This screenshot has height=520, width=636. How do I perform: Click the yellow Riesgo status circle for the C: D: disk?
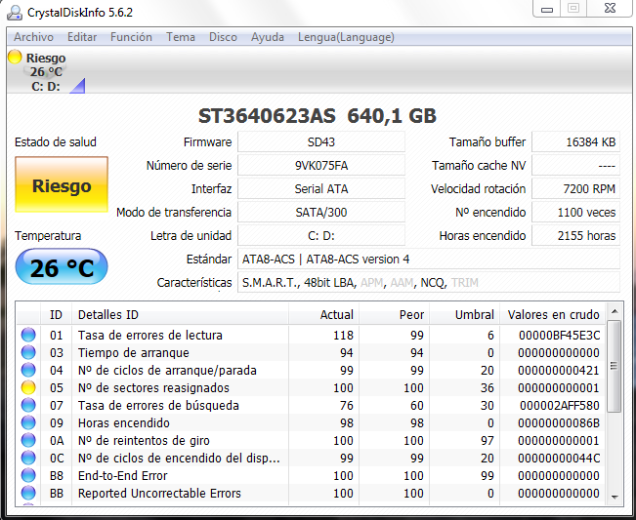[15, 58]
